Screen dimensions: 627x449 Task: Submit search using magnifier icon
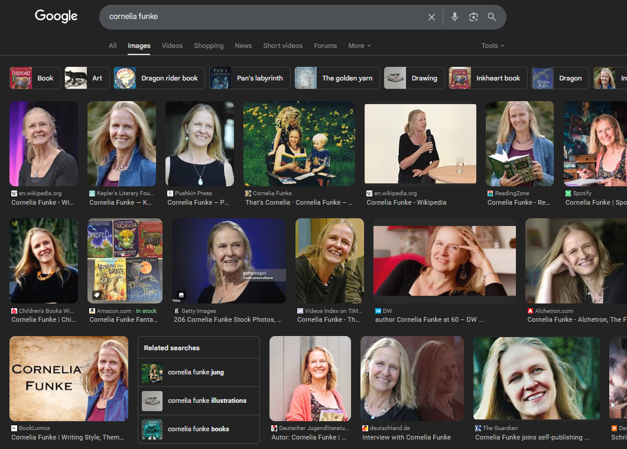tap(492, 17)
